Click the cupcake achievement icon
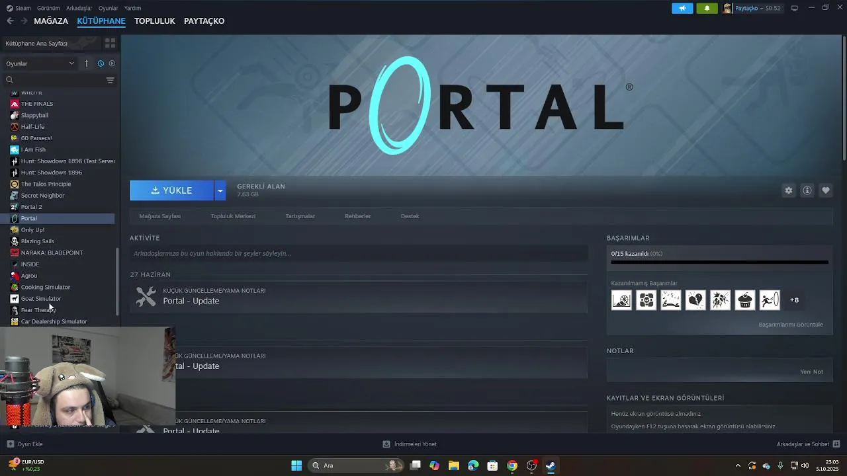Image resolution: width=847 pixels, height=476 pixels. (745, 300)
